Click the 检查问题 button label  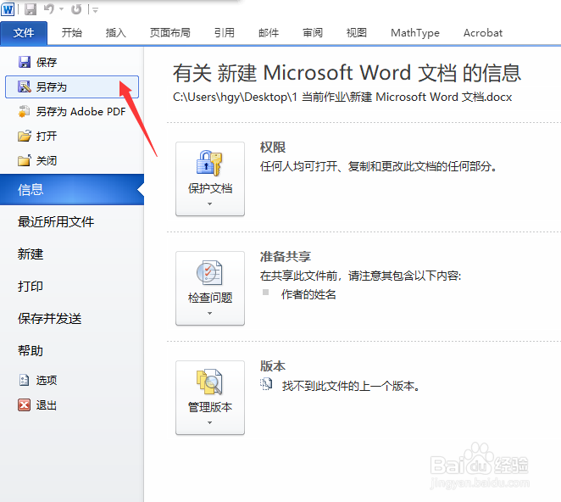point(210,298)
